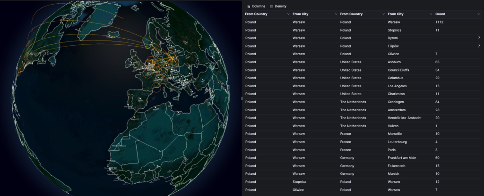
Task: Select the count 54 in Council Bluffs row
Action: click(437, 70)
